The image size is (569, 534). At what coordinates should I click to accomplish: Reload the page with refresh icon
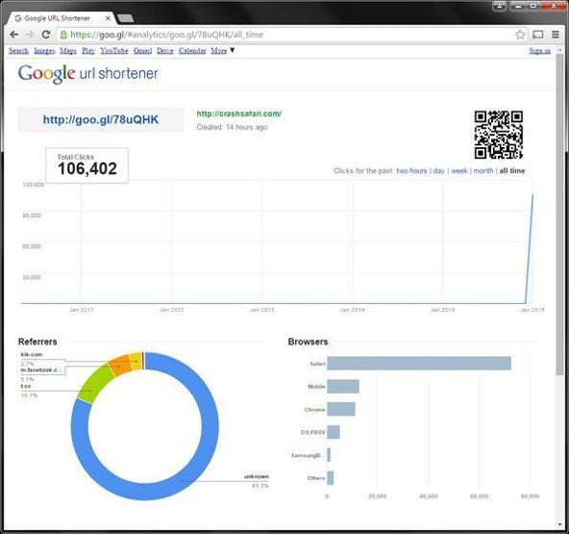pyautogui.click(x=46, y=35)
